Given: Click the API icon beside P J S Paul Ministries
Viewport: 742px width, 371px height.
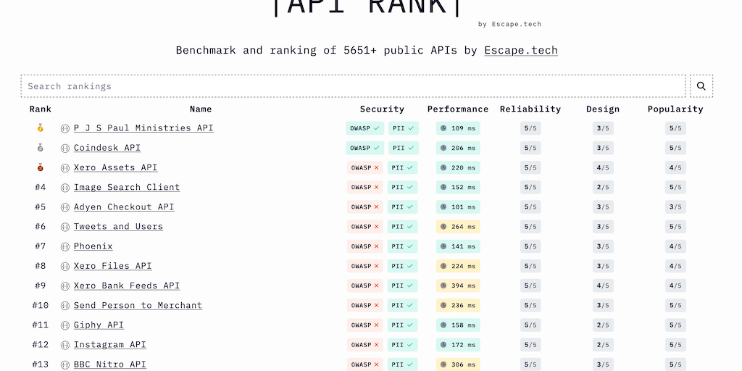Looking at the screenshot, I should 65,129.
